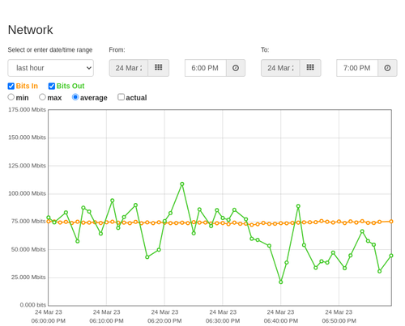Click the 0.000 bits axis label
The width and height of the screenshot is (405, 326).
point(33,305)
